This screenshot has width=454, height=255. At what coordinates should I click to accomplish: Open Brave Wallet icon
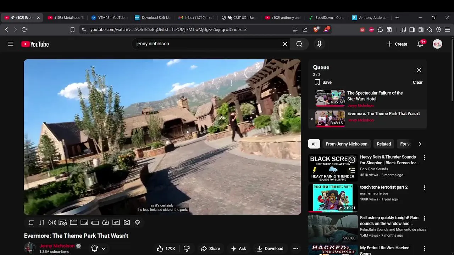pyautogui.click(x=421, y=30)
